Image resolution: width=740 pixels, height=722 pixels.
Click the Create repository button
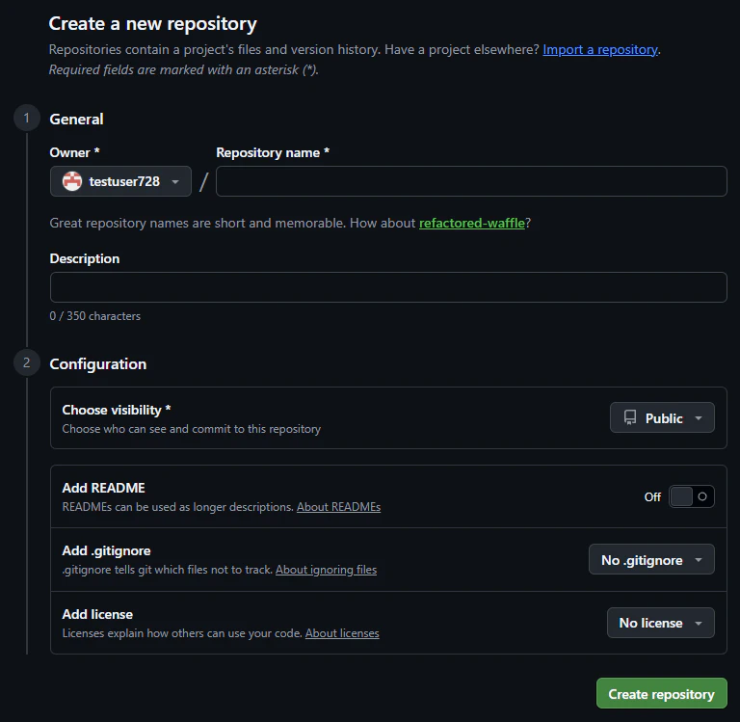pos(662,694)
